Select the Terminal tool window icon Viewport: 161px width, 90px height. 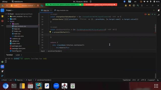point(2,66)
